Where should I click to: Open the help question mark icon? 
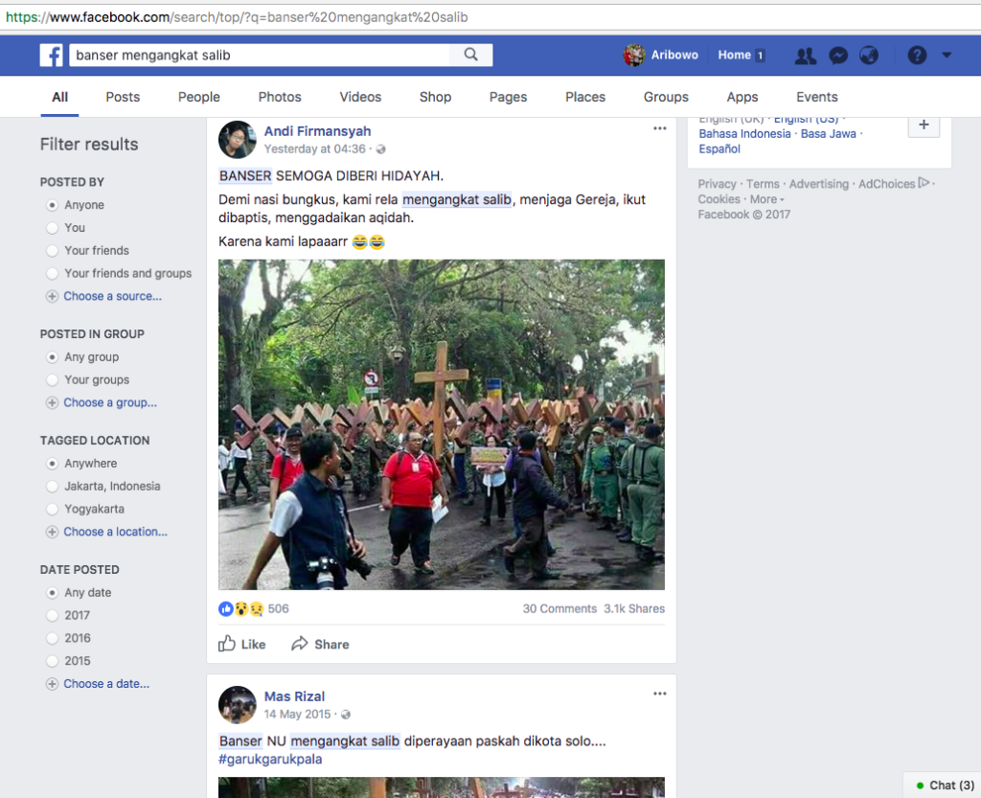pos(917,56)
